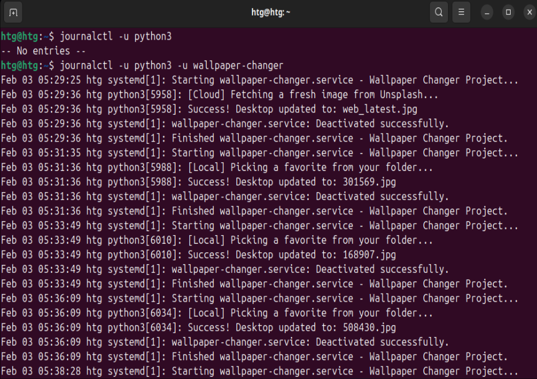This screenshot has width=537, height=379.
Task: Click the '-- No entries --' line
Action: [x=43, y=51]
